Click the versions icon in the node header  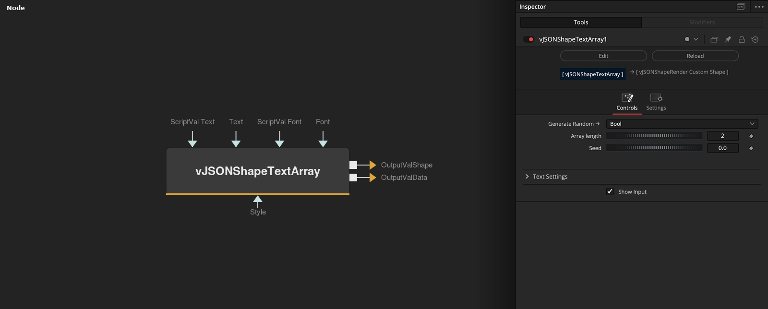(714, 39)
